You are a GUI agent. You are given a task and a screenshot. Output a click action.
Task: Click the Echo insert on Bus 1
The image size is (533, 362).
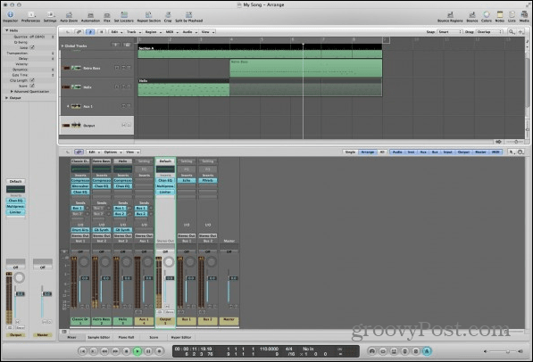(187, 181)
